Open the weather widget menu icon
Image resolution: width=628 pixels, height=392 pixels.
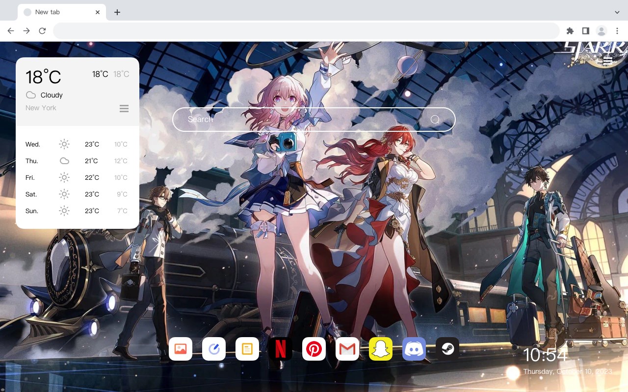coord(124,108)
